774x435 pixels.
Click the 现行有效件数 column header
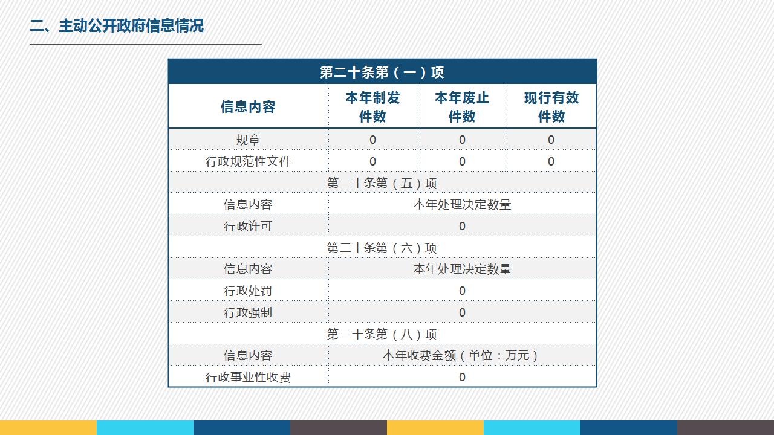click(551, 107)
